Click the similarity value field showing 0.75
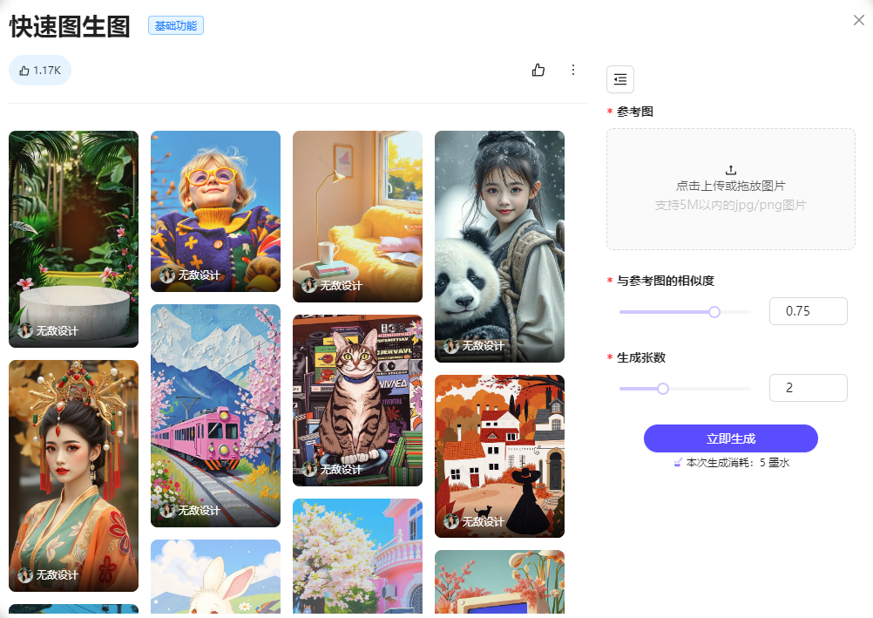The height and width of the screenshot is (618, 873). coord(809,311)
